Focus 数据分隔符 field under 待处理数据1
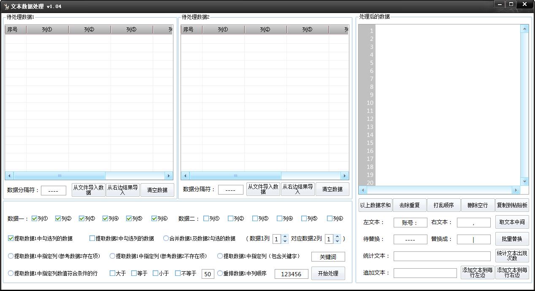Image resolution: width=535 pixels, height=291 pixels. coord(54,190)
